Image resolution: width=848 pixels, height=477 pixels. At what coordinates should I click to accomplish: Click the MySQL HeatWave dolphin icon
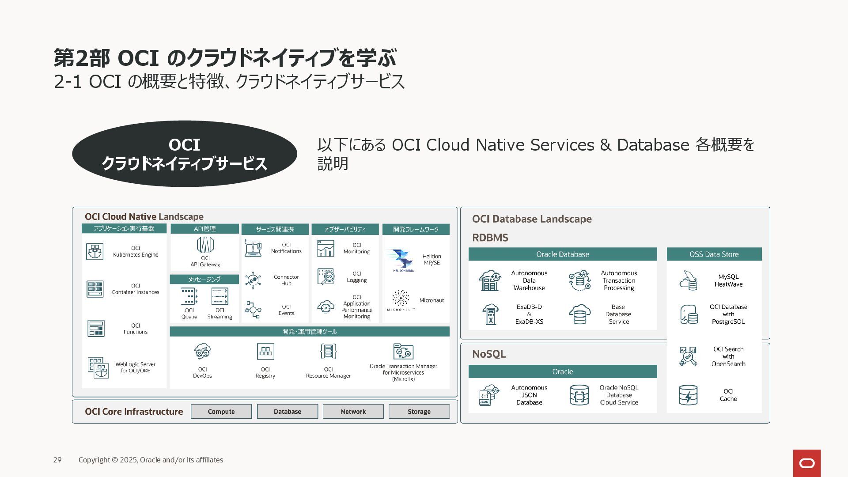(x=688, y=280)
